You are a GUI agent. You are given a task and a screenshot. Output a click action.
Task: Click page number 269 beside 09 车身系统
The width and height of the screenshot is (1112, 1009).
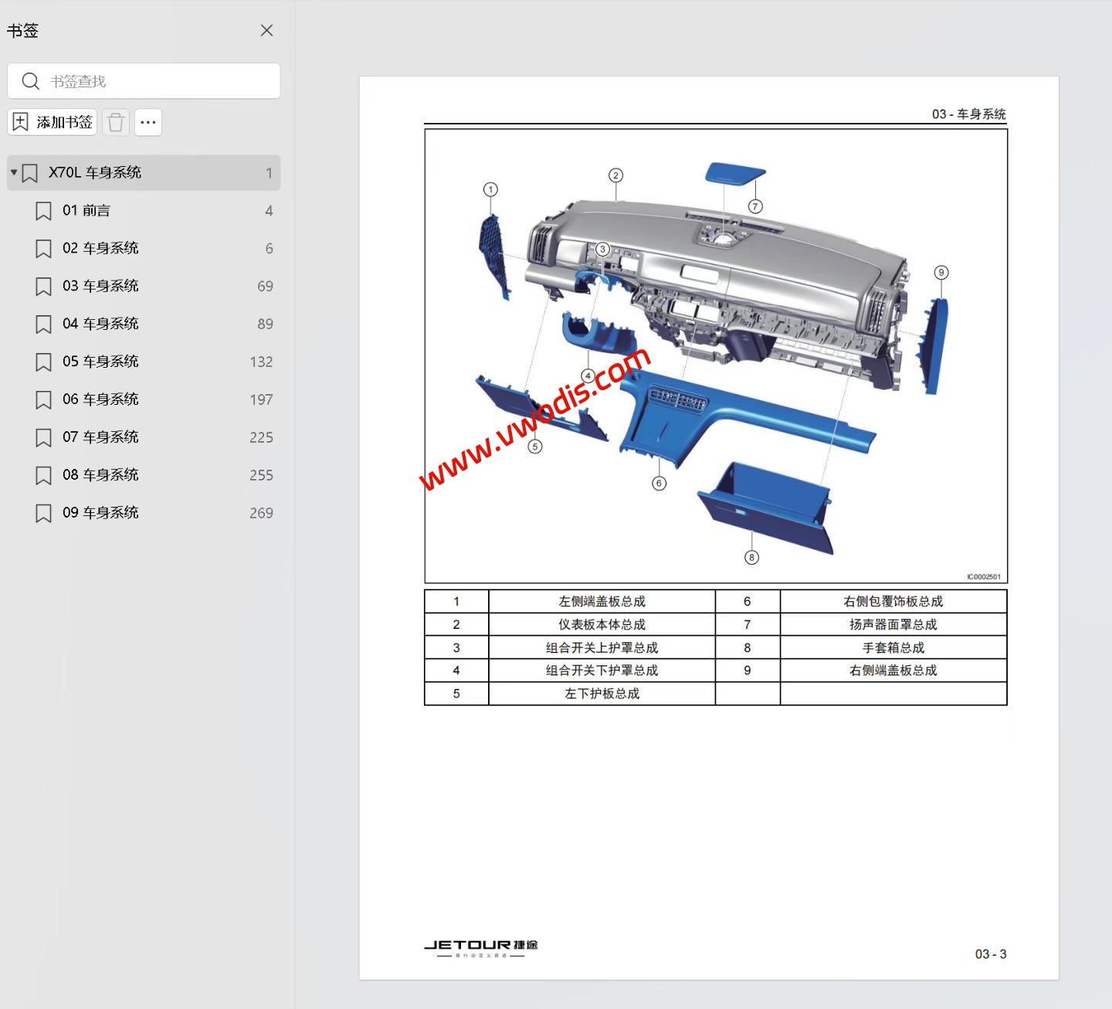[x=262, y=512]
